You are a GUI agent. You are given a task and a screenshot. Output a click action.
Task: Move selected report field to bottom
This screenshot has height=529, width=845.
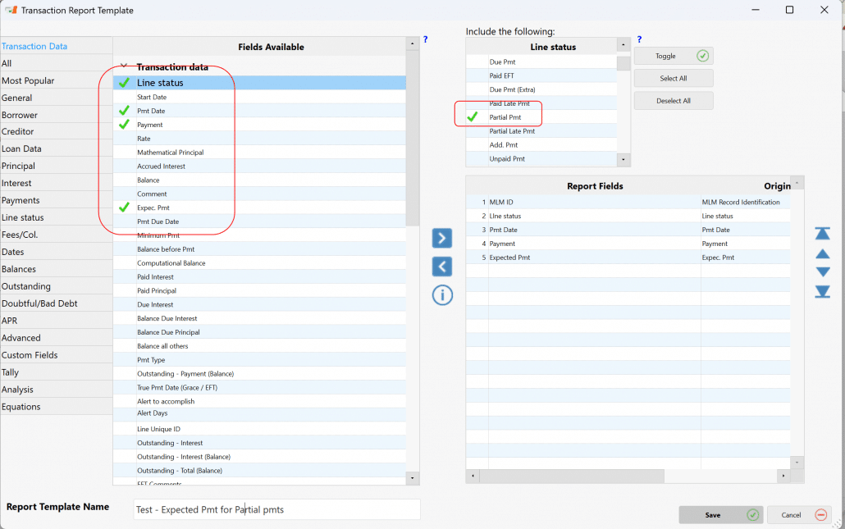(822, 292)
